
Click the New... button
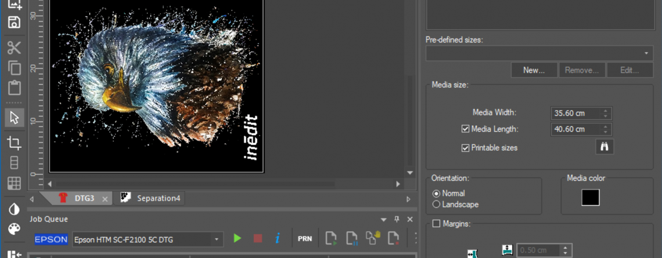pyautogui.click(x=534, y=70)
